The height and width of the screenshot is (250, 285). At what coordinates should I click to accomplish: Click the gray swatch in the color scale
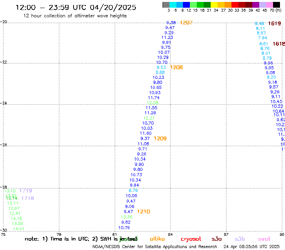coord(166,5)
